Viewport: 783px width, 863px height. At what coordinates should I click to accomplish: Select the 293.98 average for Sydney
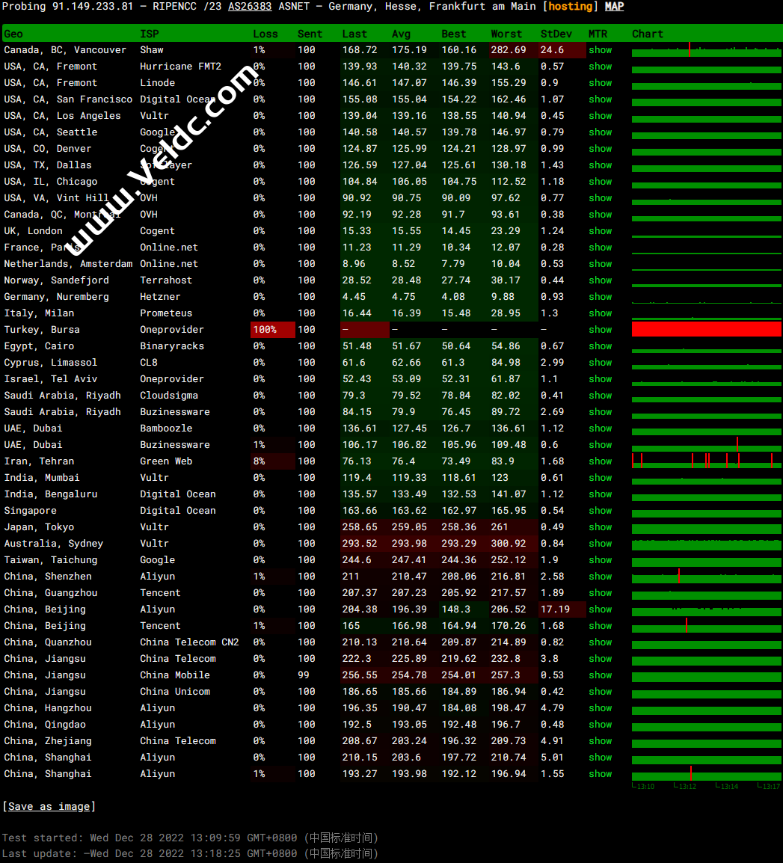409,544
